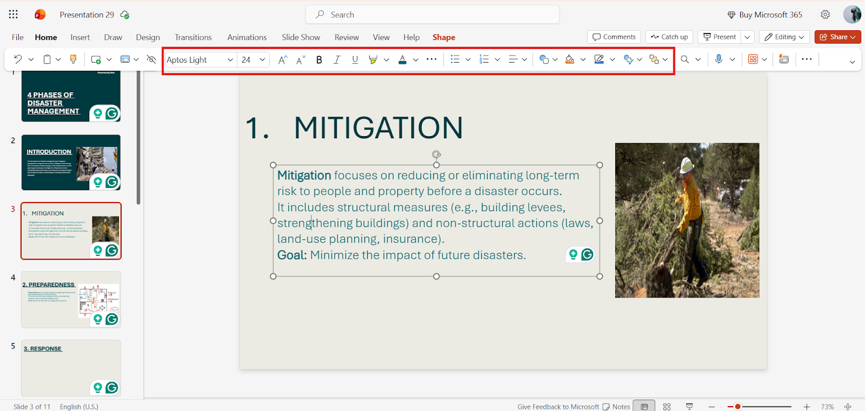This screenshot has width=865, height=411.
Task: Toggle the Notes pane
Action: pos(616,407)
